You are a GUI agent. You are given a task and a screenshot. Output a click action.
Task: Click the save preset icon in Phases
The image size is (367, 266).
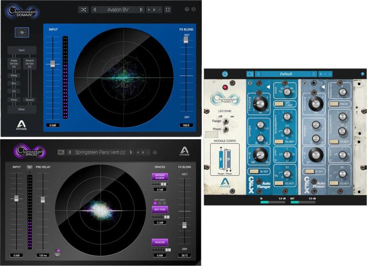[250, 73]
